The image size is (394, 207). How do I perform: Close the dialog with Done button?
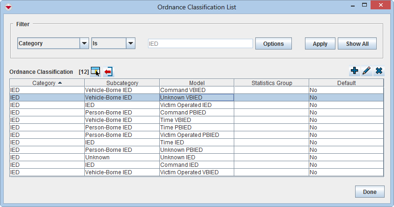tap(369, 192)
